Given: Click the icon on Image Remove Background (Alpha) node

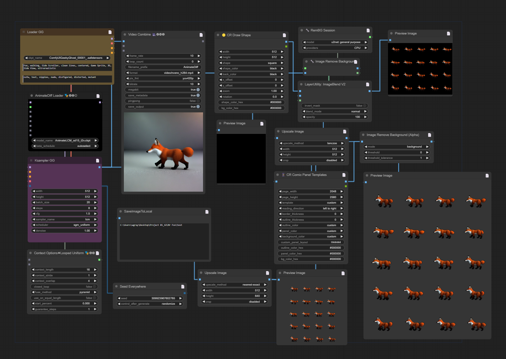Looking at the screenshot, I should [429, 135].
